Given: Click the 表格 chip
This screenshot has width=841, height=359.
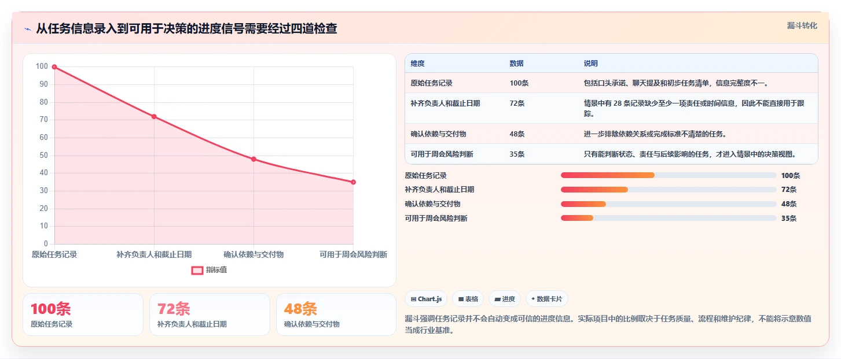Looking at the screenshot, I should [x=468, y=299].
